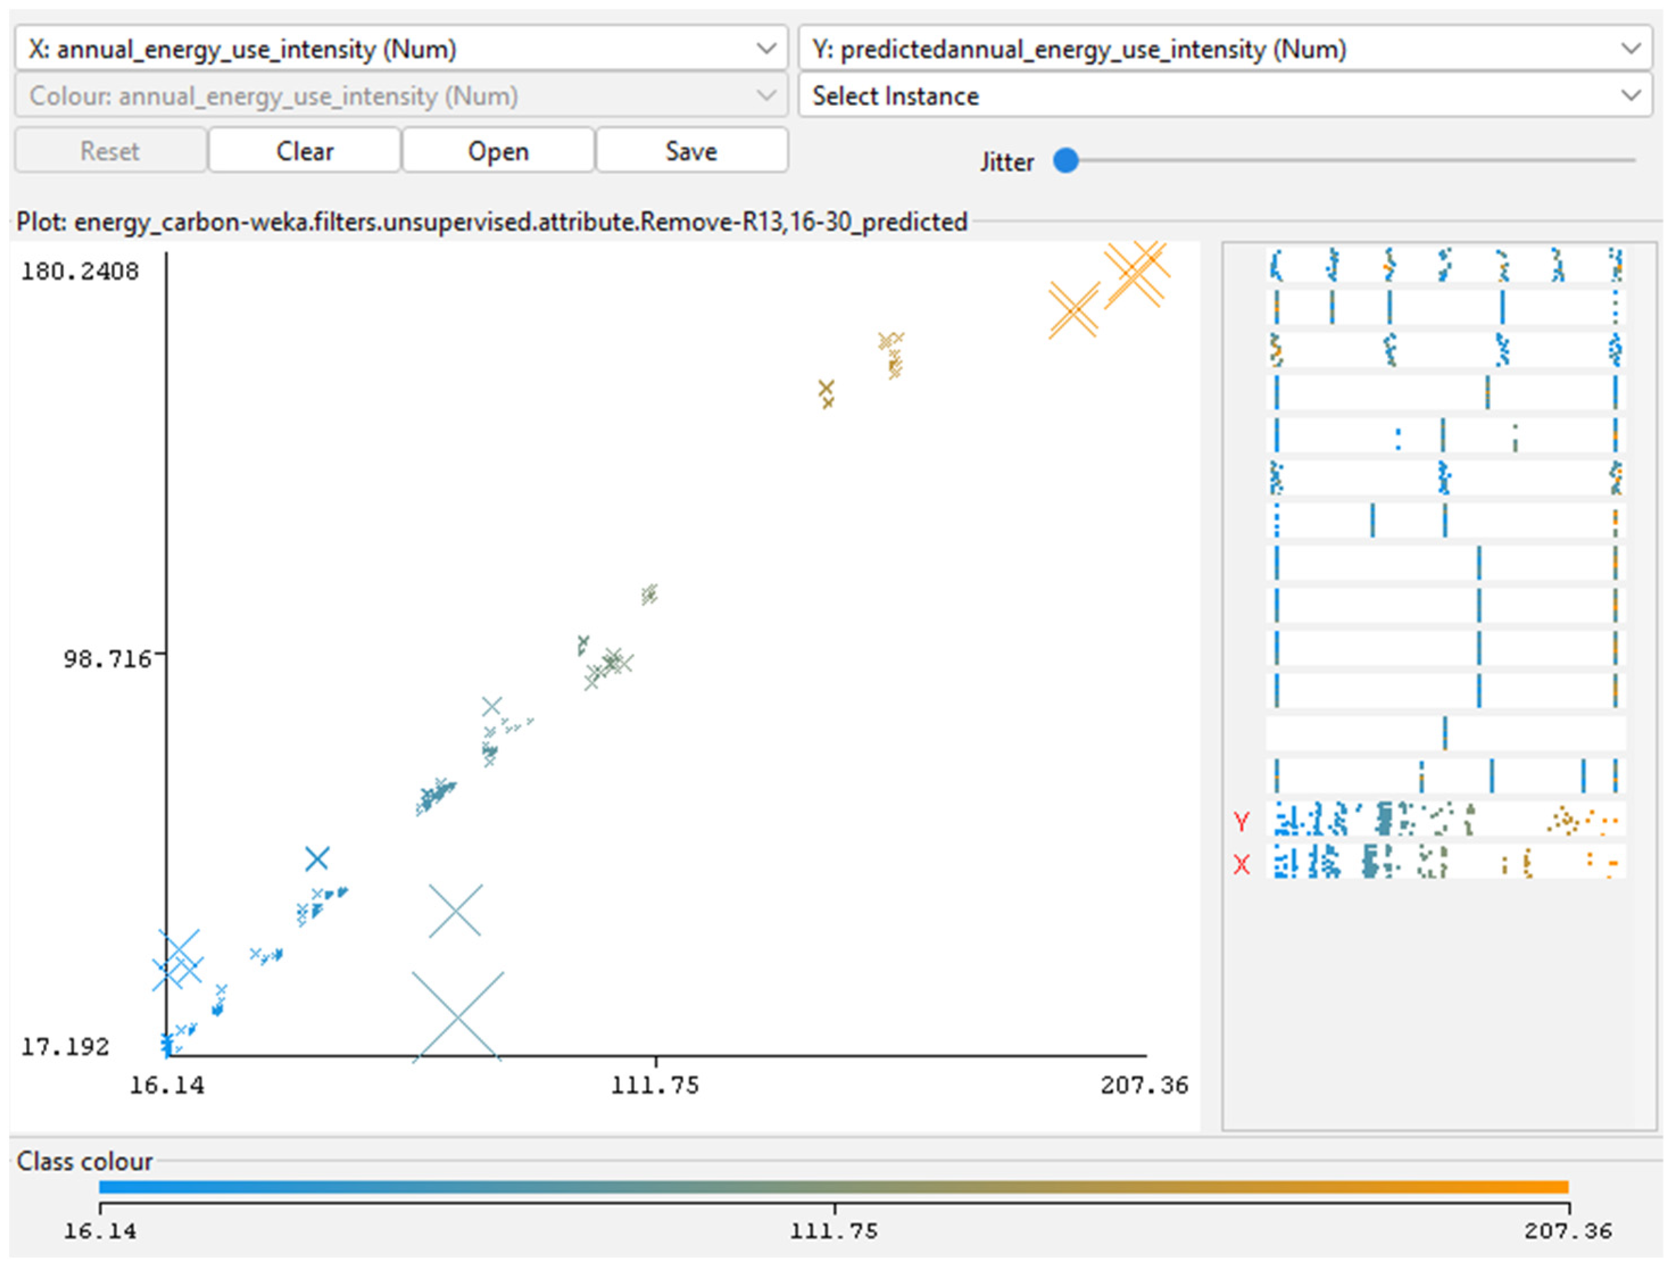Open the Y axis attribute dropdown
Screen dimensions: 1672x1268
tap(1225, 49)
